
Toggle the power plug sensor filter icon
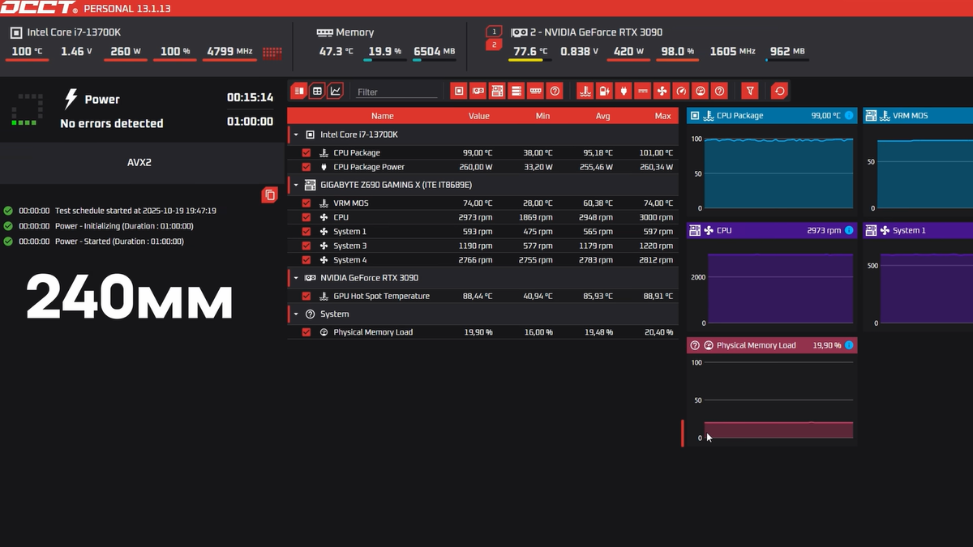[x=624, y=91]
